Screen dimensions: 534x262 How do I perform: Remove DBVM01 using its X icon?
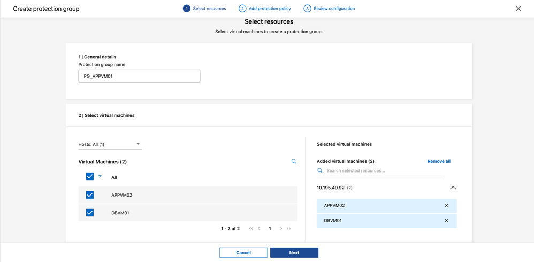click(x=447, y=221)
